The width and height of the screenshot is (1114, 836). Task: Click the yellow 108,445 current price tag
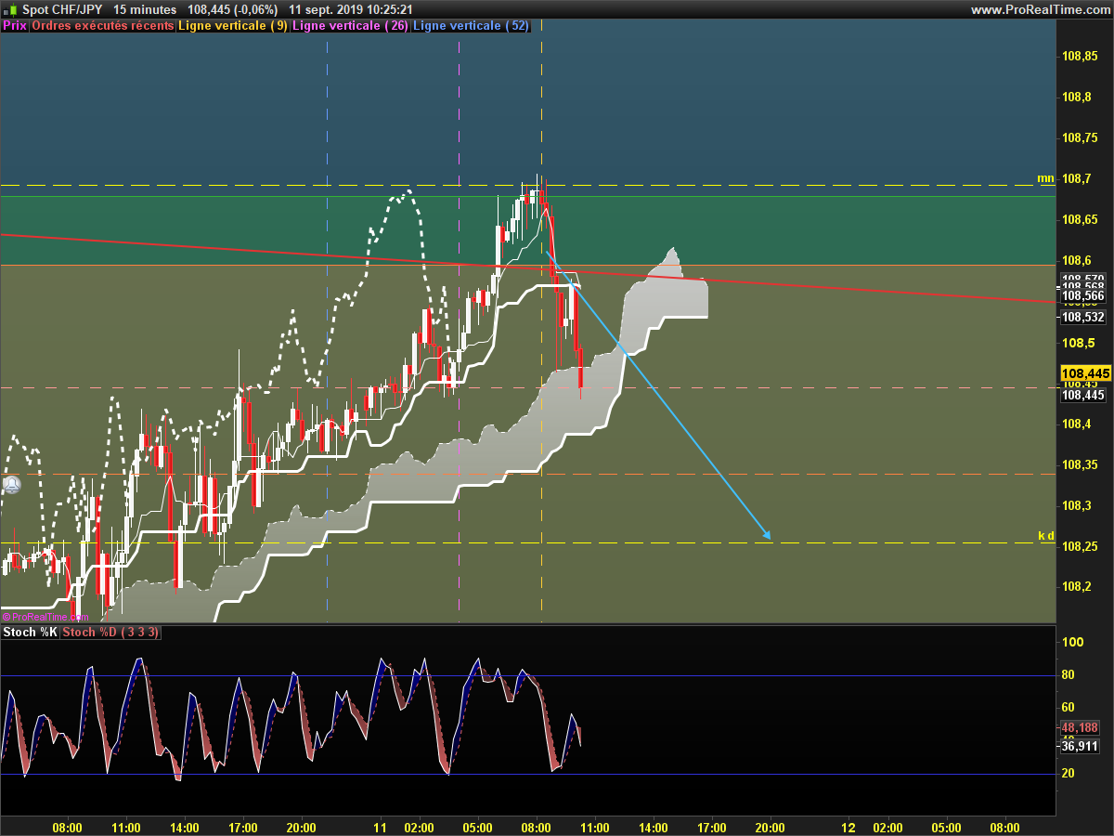pos(1084,372)
